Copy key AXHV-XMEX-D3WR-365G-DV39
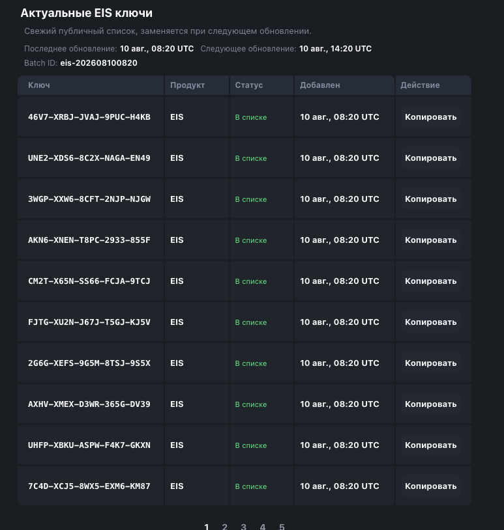This screenshot has width=504, height=530. (430, 404)
